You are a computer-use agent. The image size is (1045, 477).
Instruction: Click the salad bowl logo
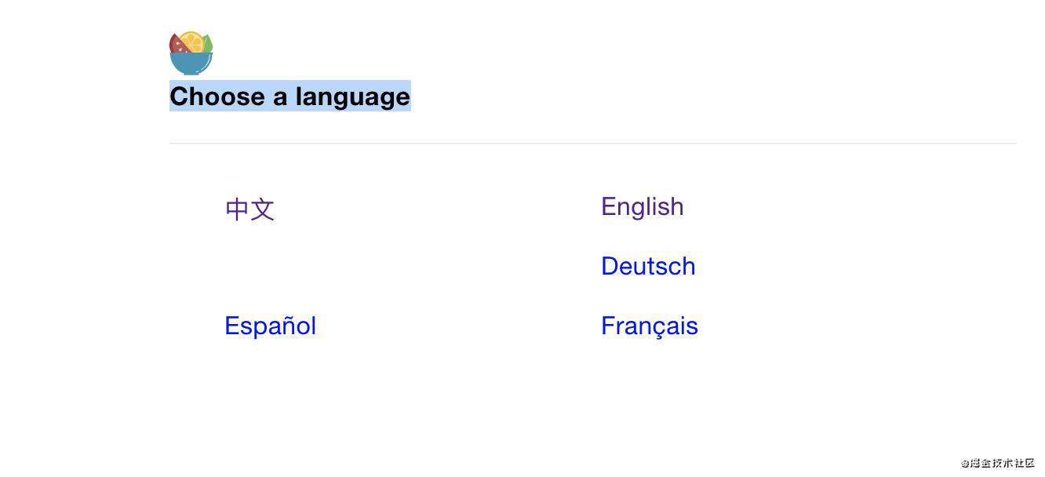coord(191,53)
